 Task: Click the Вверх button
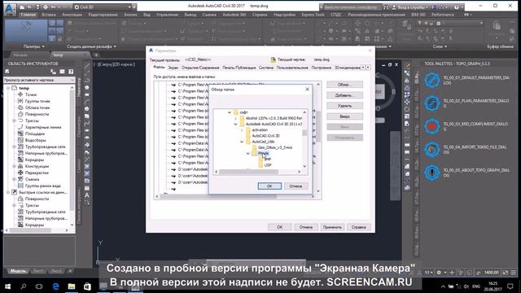[344, 116]
